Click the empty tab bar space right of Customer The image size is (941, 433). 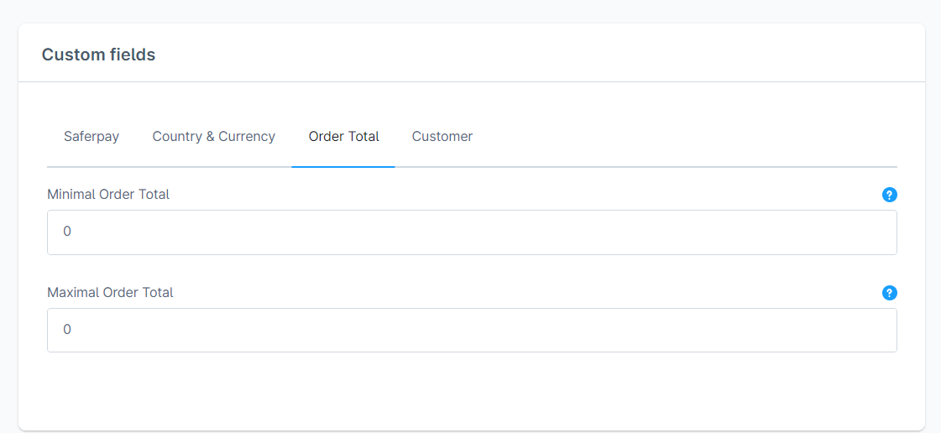point(688,137)
